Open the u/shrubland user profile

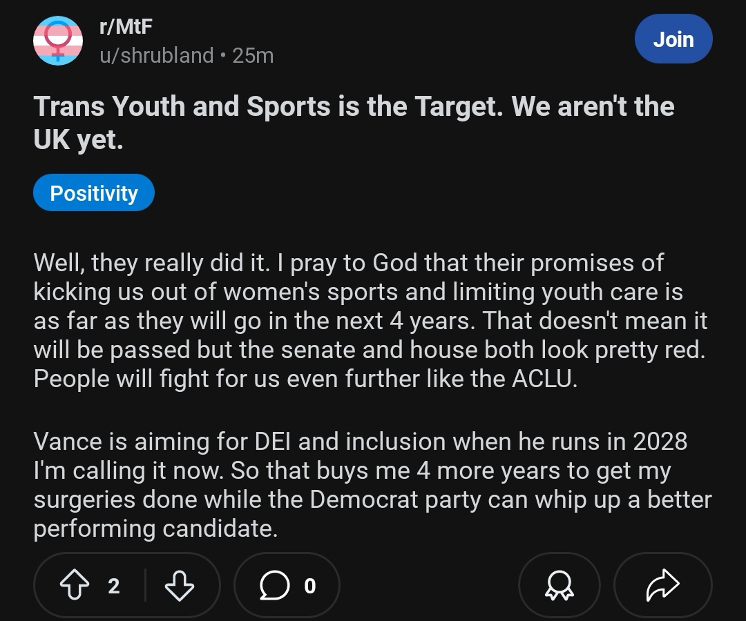[x=157, y=56]
